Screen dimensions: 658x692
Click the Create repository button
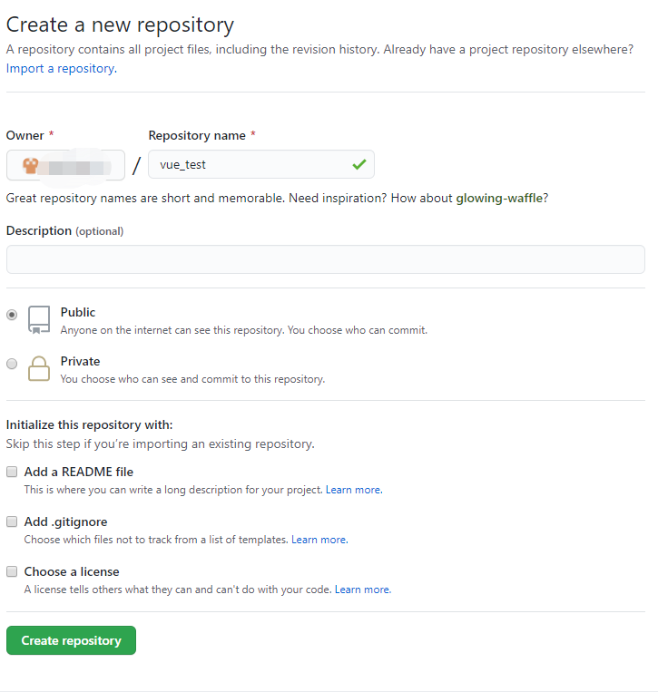[x=71, y=640]
